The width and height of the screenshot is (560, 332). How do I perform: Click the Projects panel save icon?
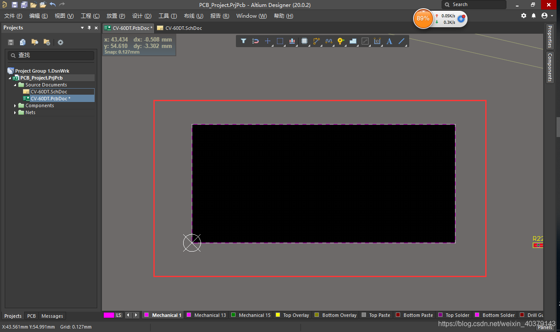tap(11, 42)
